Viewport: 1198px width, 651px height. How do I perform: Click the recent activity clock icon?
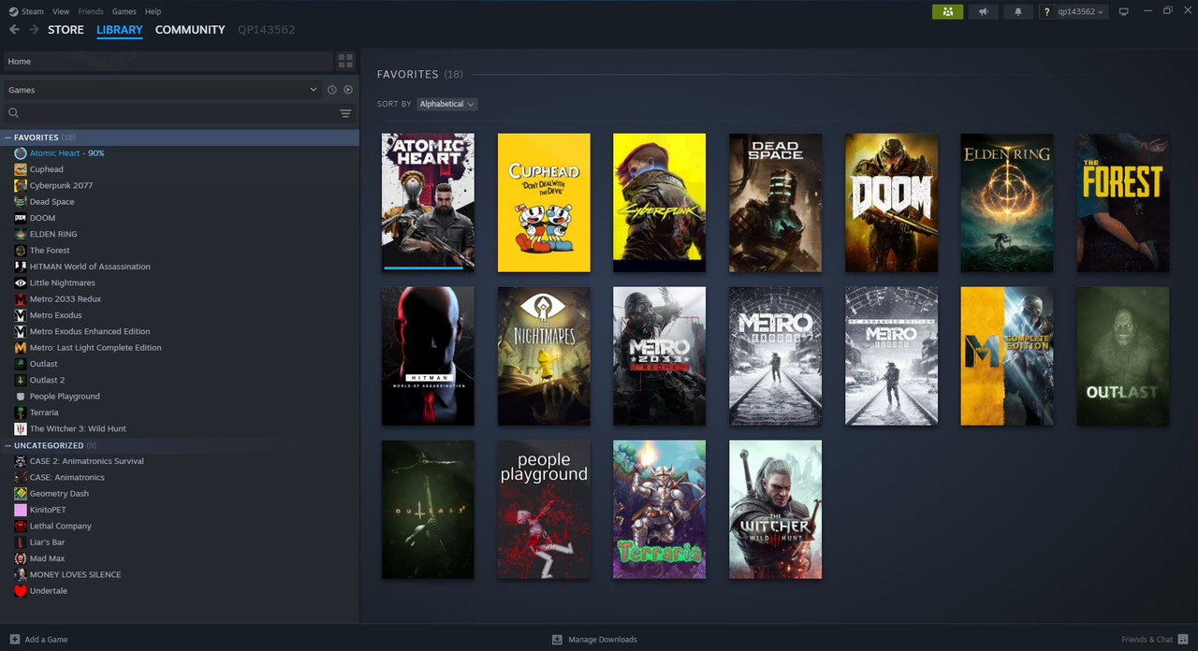click(x=331, y=90)
